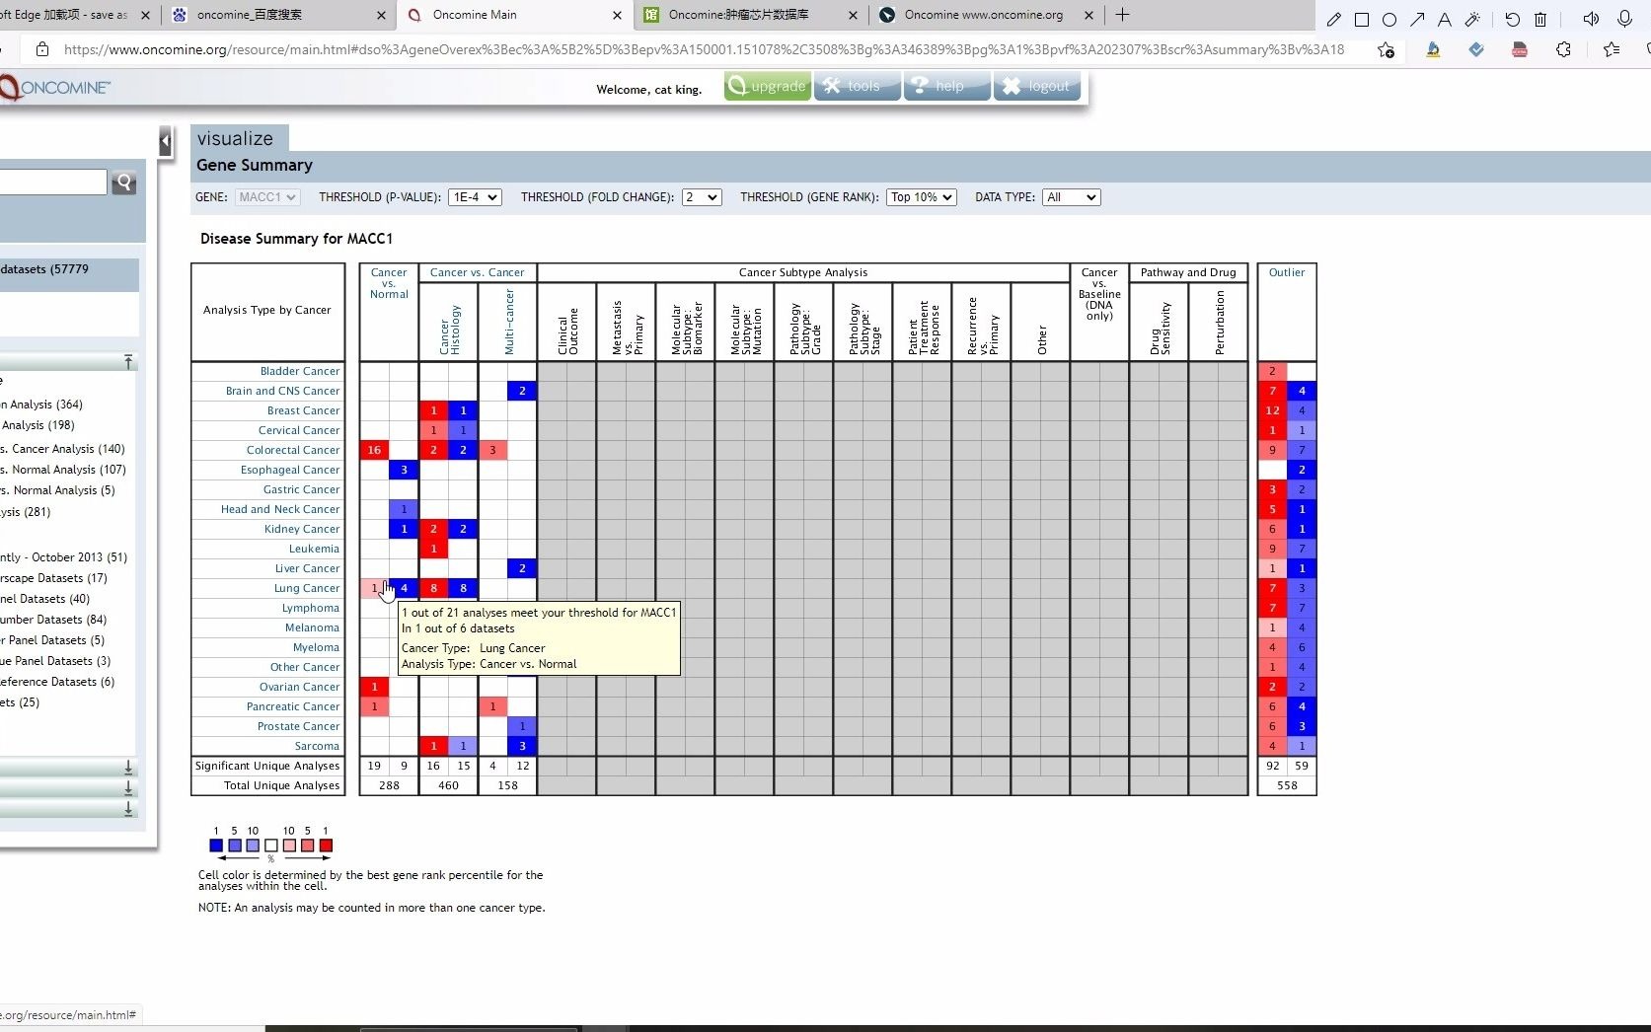1651x1032 pixels.
Task: Toggle the speaker sound icon
Action: coord(1591,19)
